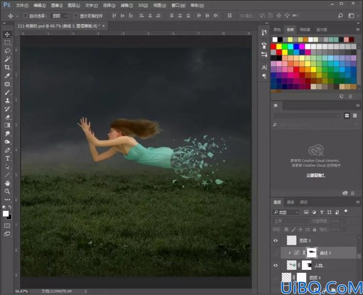This screenshot has height=295, width=363.
Task: Open the 图像(I) menu
Action: 57,5
